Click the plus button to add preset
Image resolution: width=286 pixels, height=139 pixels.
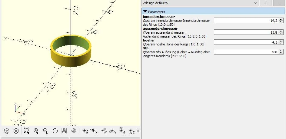click(x=266, y=3)
